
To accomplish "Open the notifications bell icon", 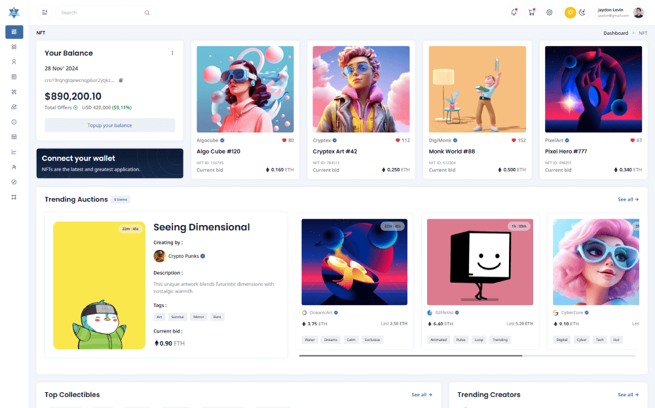I will click(514, 12).
